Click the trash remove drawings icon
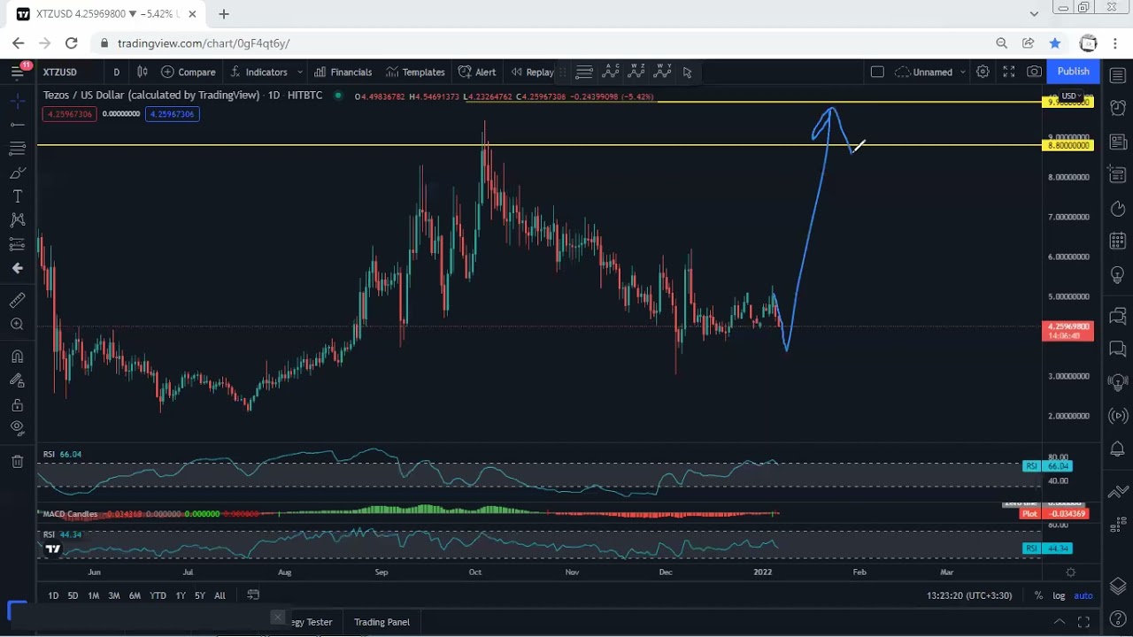Viewport: 1133px width, 637px height. click(x=17, y=461)
